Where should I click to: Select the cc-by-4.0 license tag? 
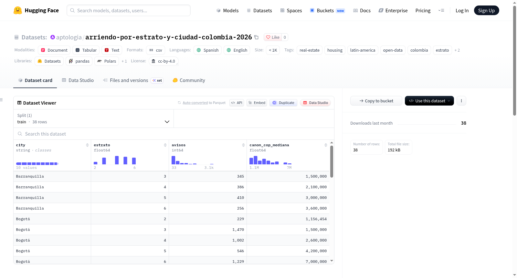click(x=164, y=61)
